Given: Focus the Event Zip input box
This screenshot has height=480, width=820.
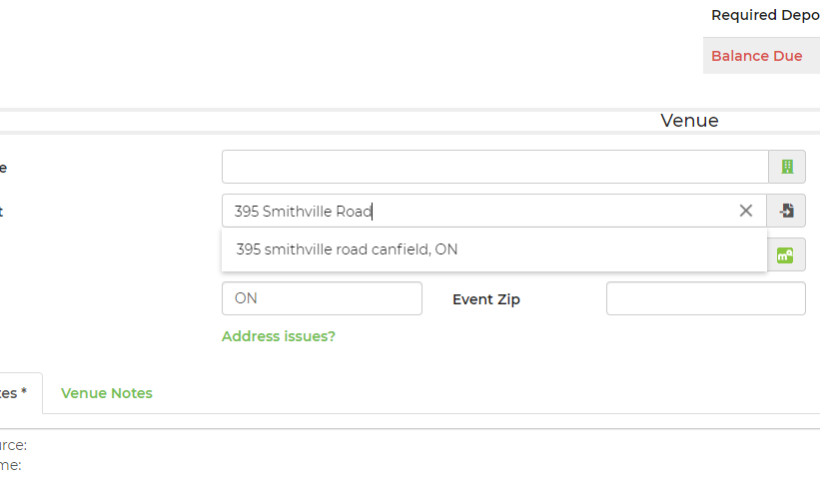Looking at the screenshot, I should point(705,298).
